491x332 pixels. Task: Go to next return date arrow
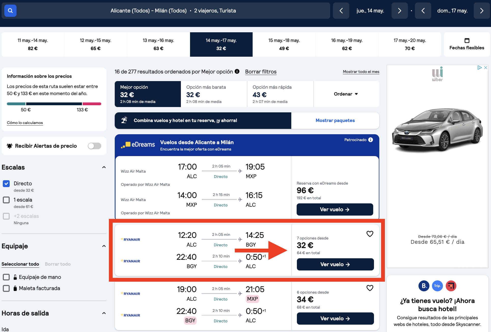pos(482,11)
